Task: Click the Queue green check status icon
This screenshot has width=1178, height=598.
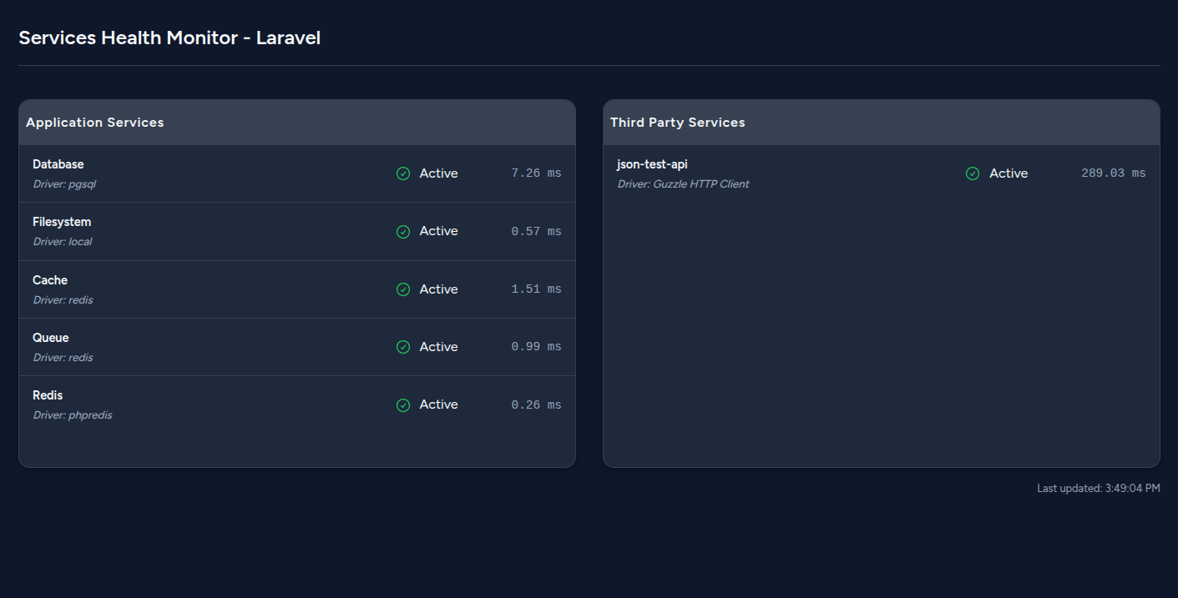Action: [403, 347]
